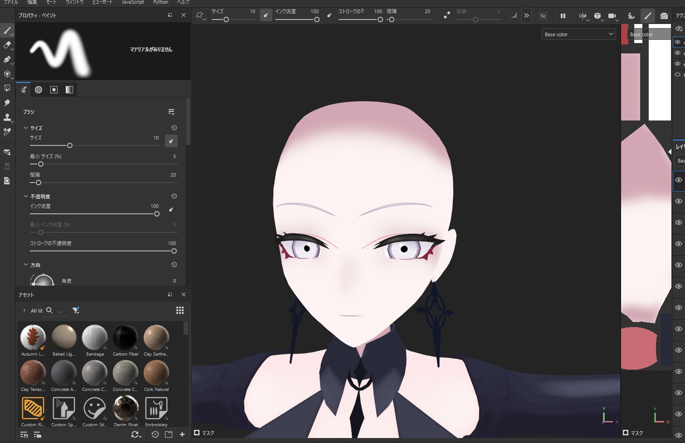The width and height of the screenshot is (685, 443).
Task: Open the ファイル menu
Action: point(11,2)
